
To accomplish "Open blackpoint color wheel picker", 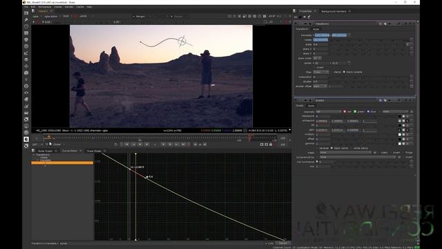I will 403,116.
